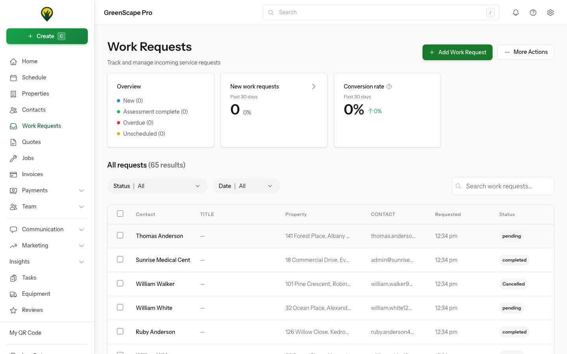The height and width of the screenshot is (354, 567).
Task: Select the checkbox next to William Walker
Action: pyautogui.click(x=120, y=283)
